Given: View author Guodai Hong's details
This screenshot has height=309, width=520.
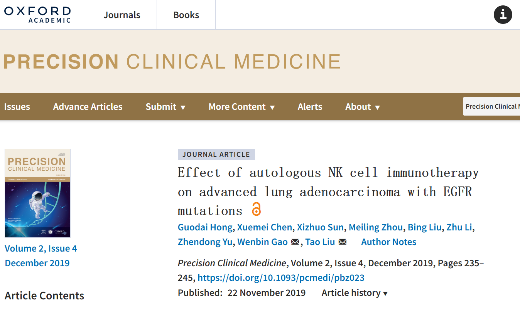Looking at the screenshot, I should [205, 227].
